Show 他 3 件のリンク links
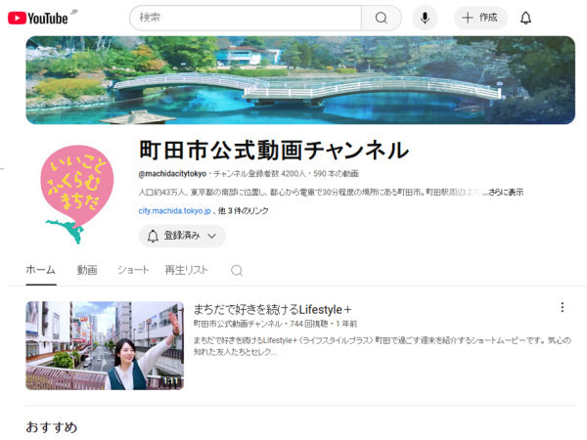Screen dimensions: 587x440 point(244,210)
